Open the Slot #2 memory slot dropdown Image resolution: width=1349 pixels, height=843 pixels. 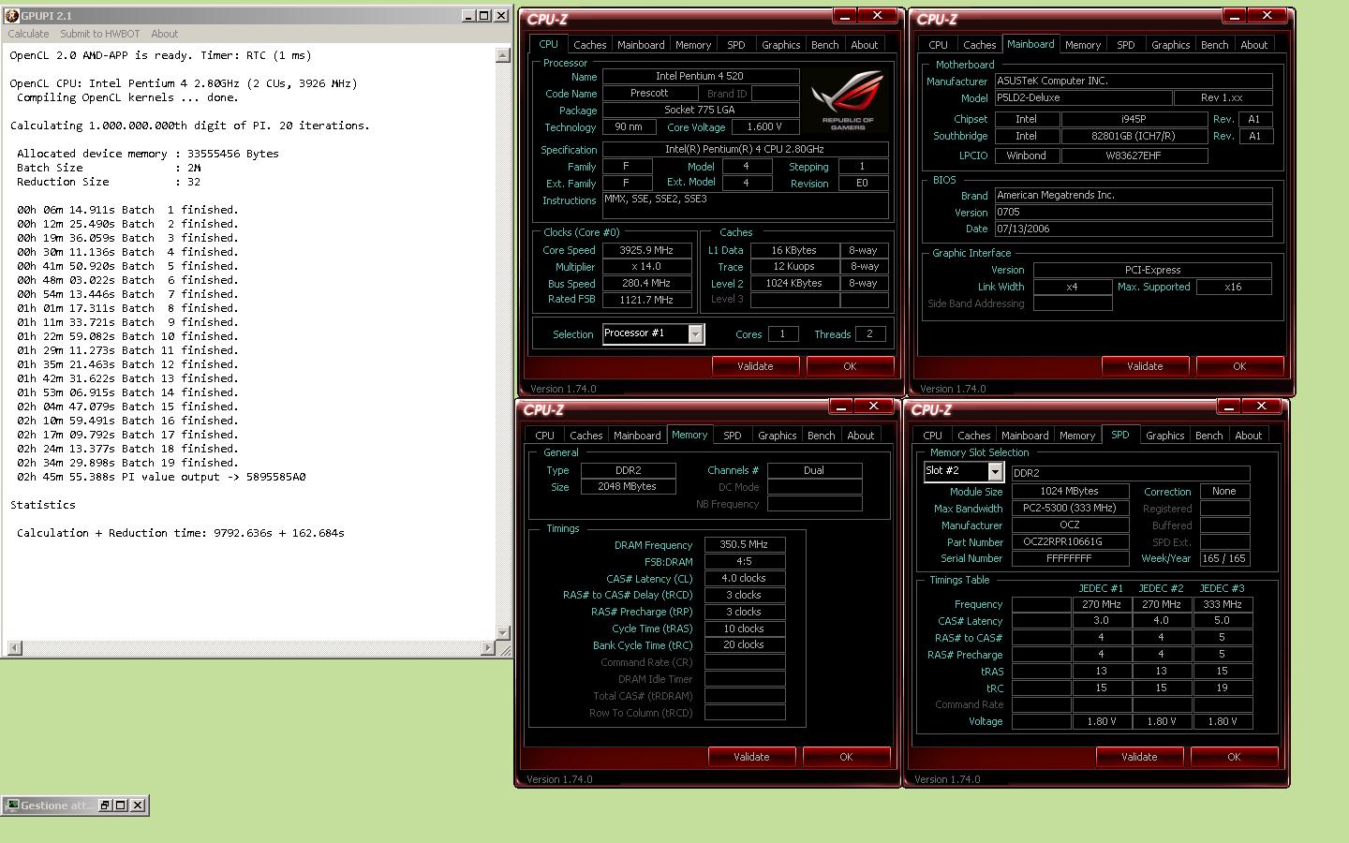pos(995,472)
